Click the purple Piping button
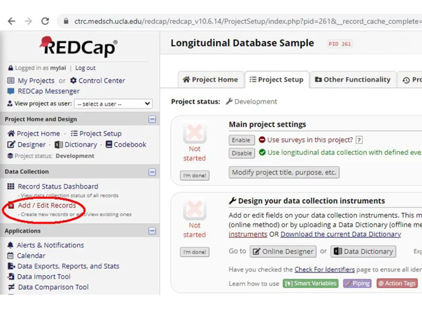The height and width of the screenshot is (316, 422). pos(357,283)
